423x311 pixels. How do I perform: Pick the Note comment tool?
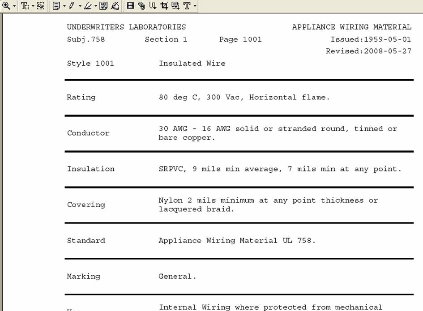click(56, 6)
